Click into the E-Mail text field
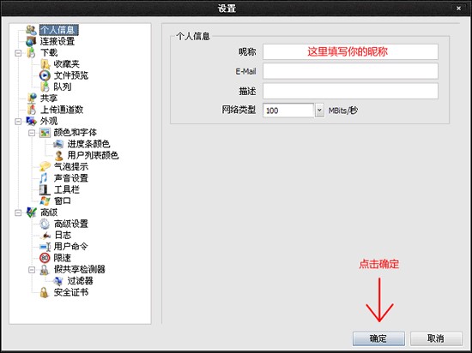This screenshot has height=353, width=472. (350, 71)
